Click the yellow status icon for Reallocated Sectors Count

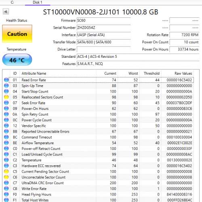[x=6, y=97]
